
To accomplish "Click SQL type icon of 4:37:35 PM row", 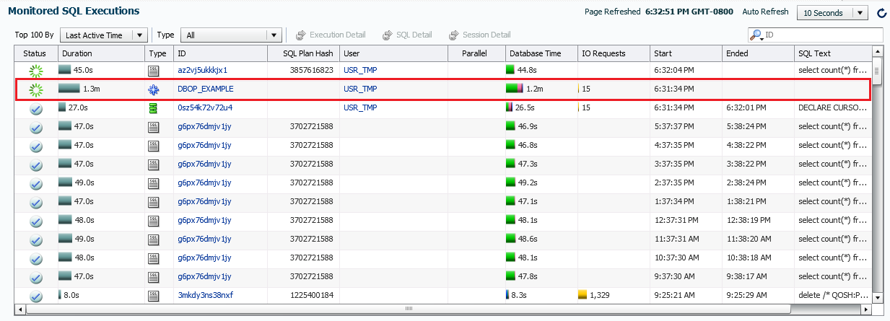I will [x=153, y=146].
